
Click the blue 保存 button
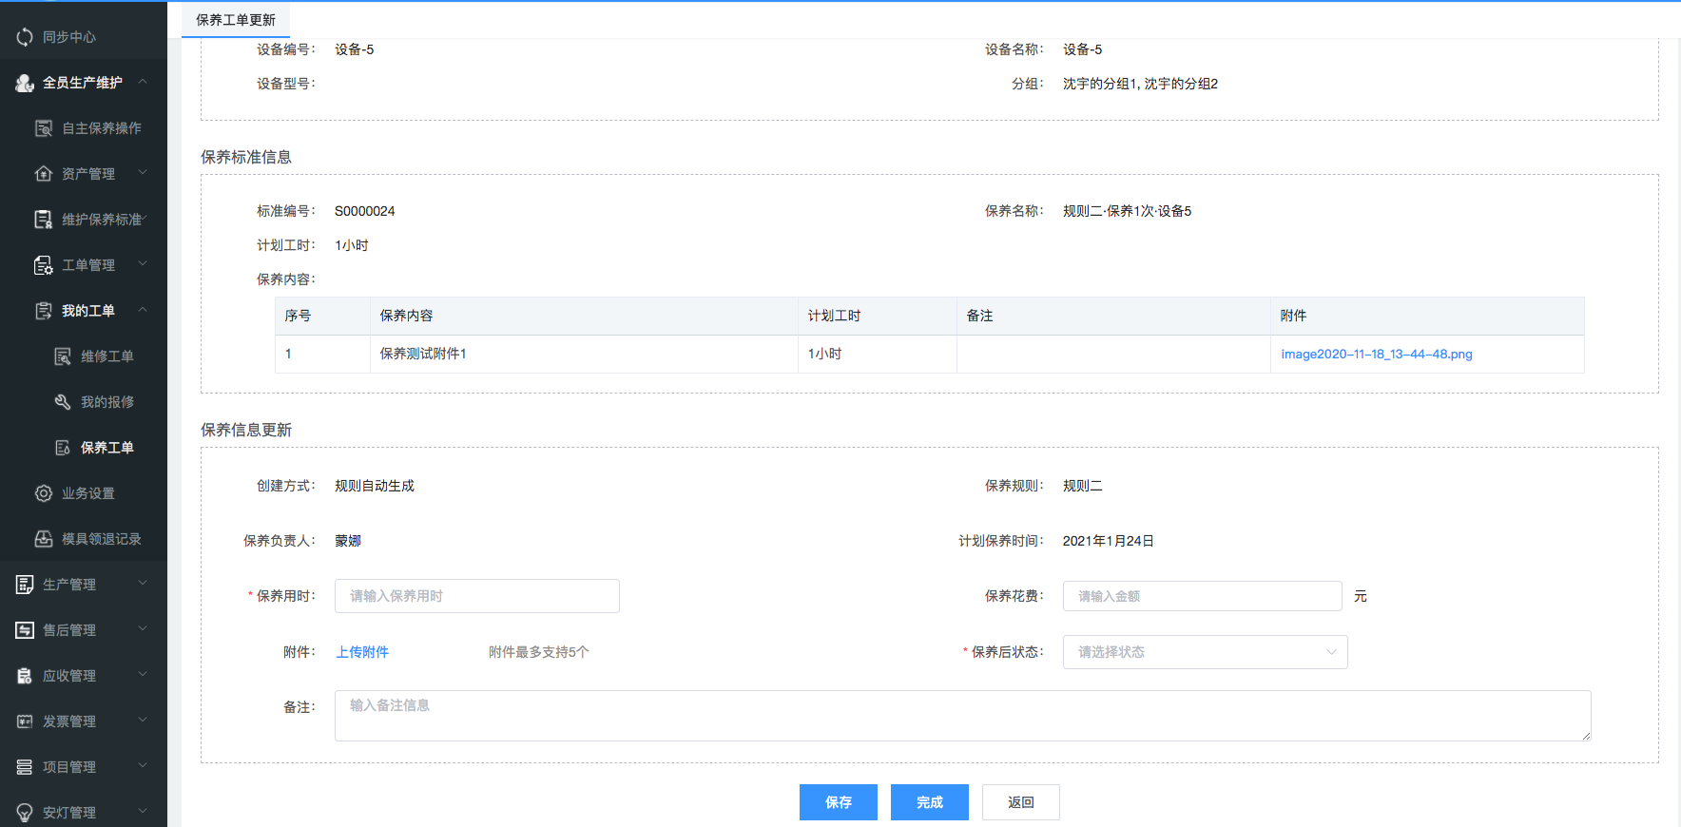click(x=838, y=802)
